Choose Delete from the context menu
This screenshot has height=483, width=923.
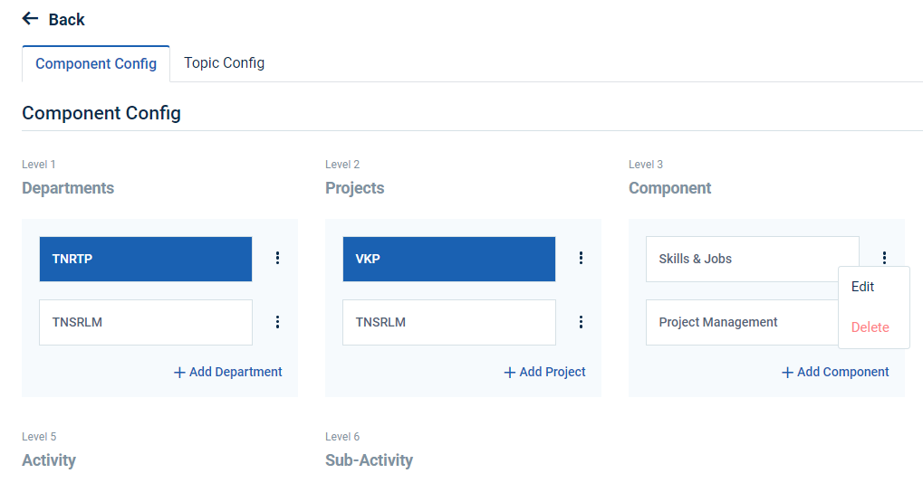870,327
